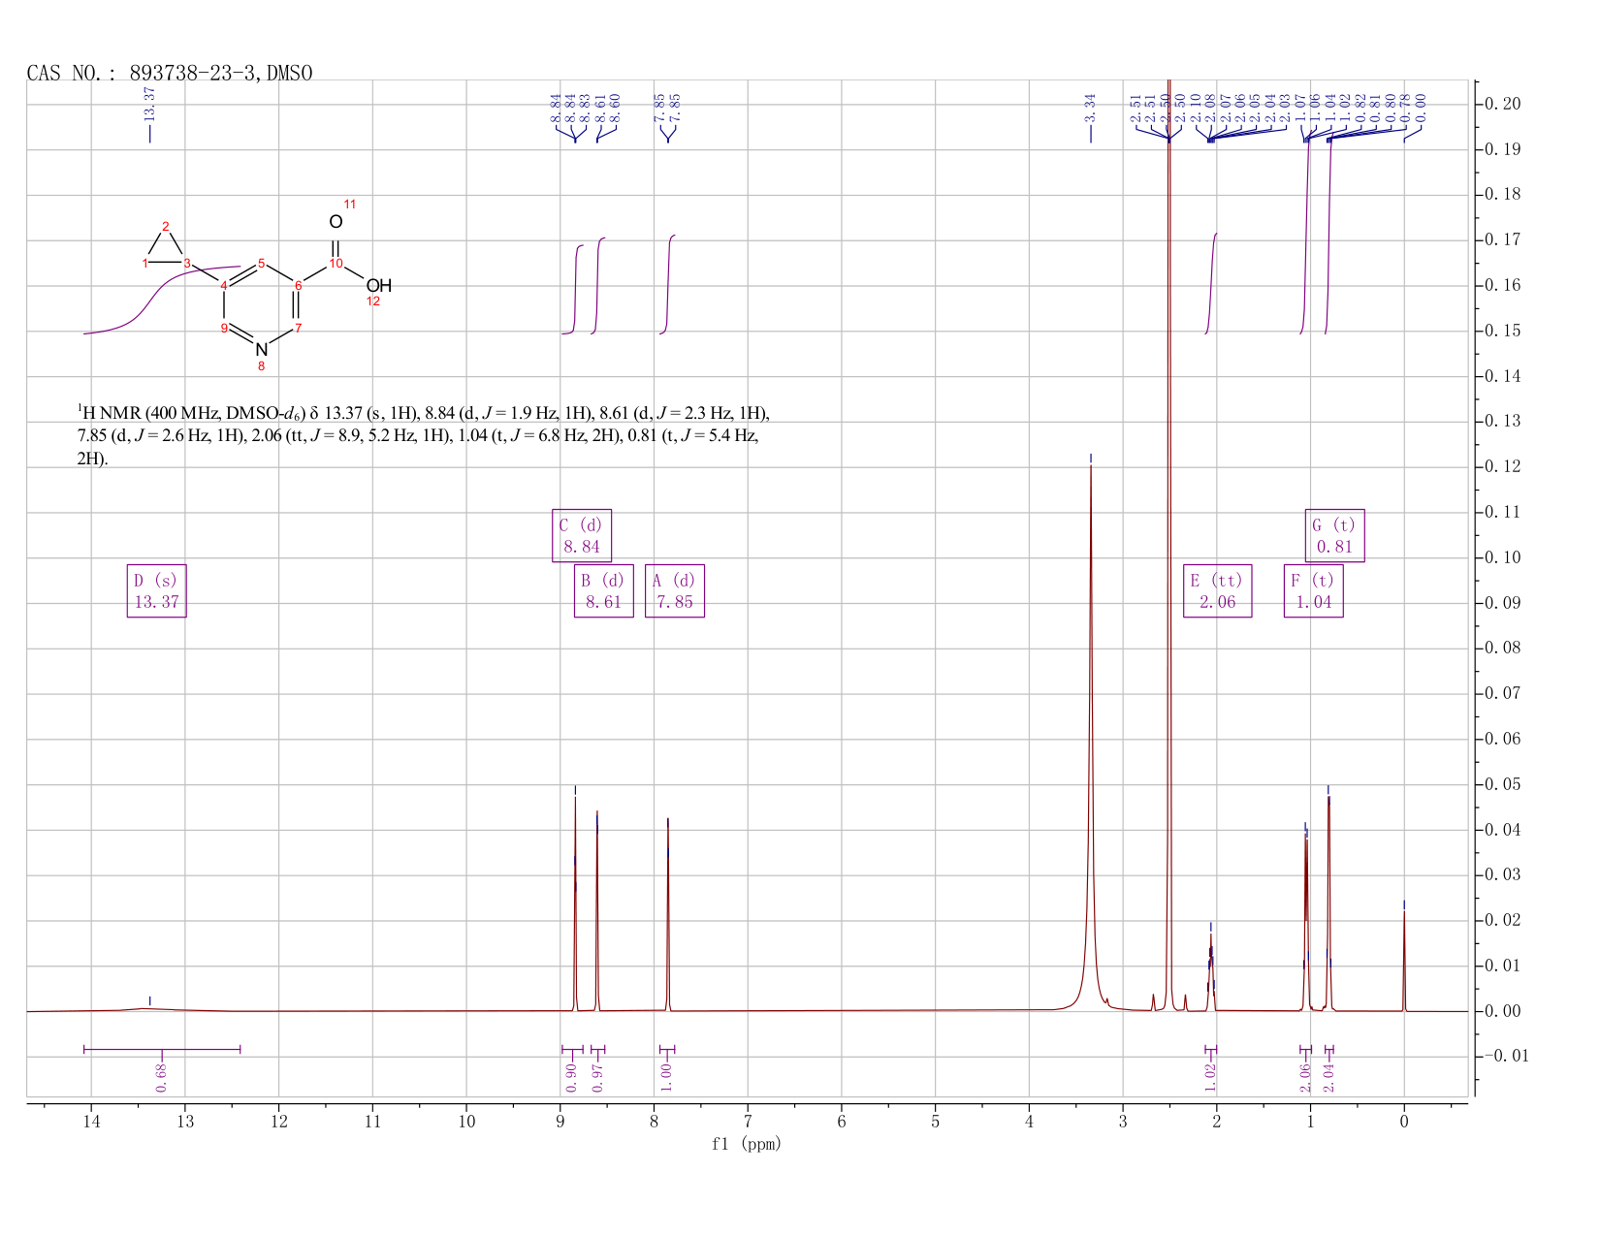Click the integral curve above the 2.06 multiplet
Image resolution: width=1600 pixels, height=1236 pixels.
1211,284
